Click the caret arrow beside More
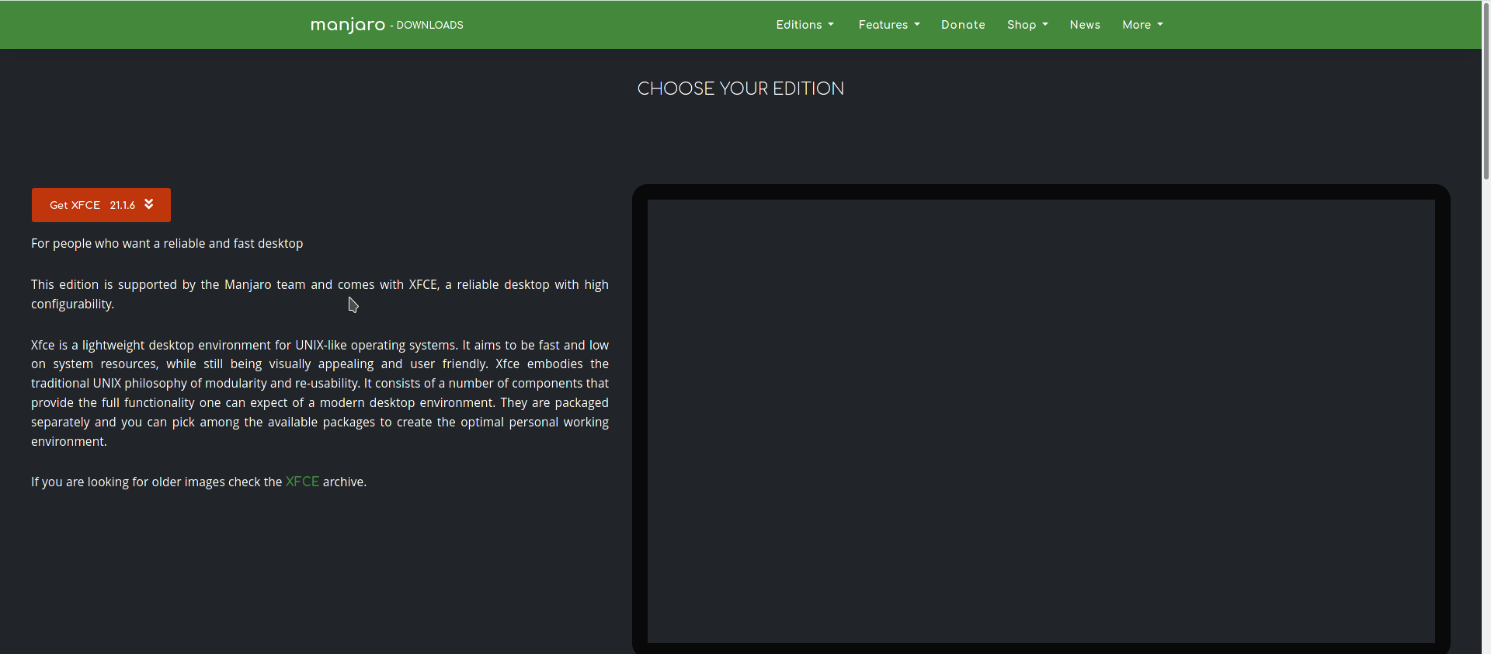Screen dimensions: 1491x654 point(1160,25)
